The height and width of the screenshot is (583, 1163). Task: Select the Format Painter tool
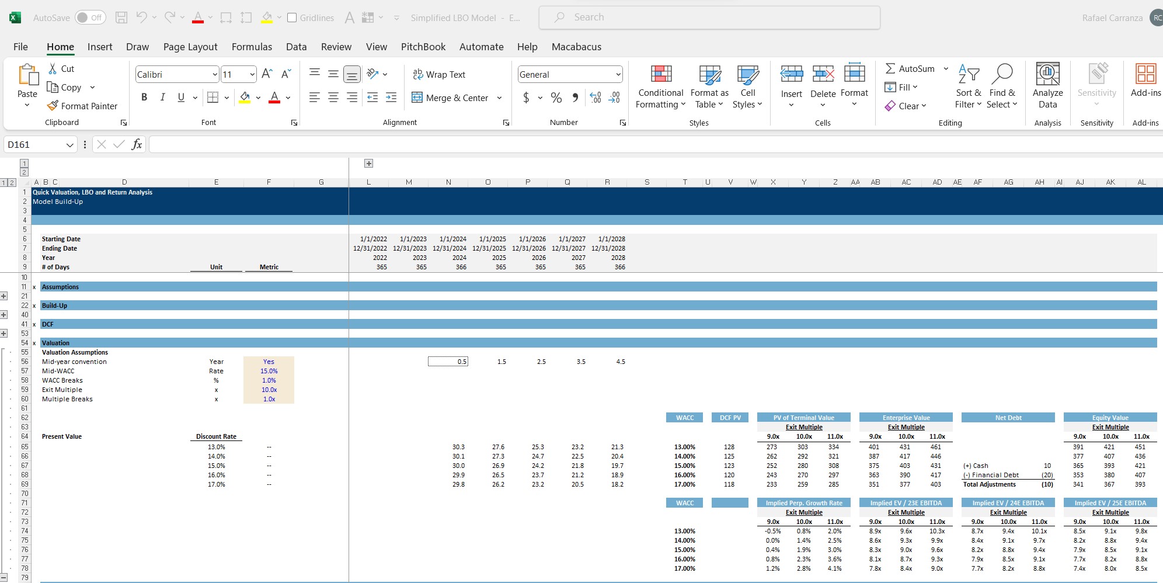(82, 106)
